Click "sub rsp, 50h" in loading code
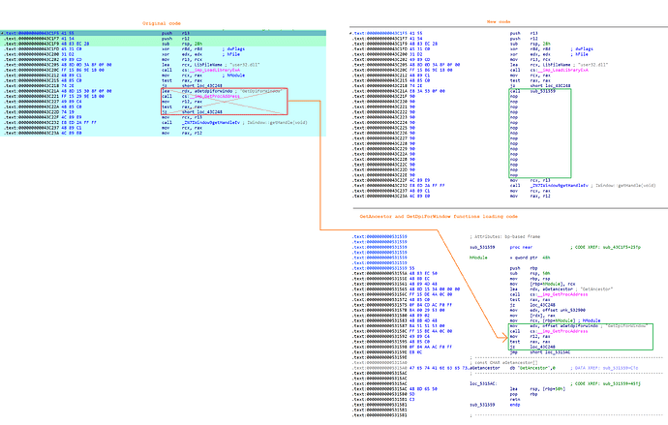Image resolution: width=668 pixels, height=425 pixels. pos(531,273)
